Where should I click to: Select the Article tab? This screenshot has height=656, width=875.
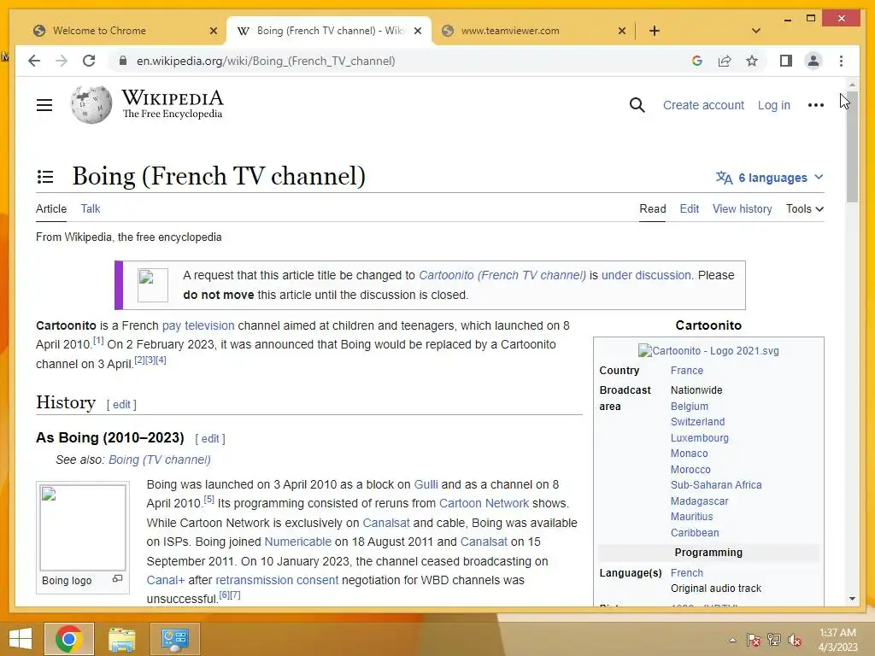pos(51,208)
